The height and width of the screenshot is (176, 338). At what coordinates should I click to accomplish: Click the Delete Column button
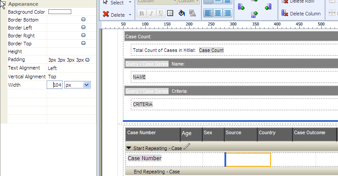[x=301, y=14]
